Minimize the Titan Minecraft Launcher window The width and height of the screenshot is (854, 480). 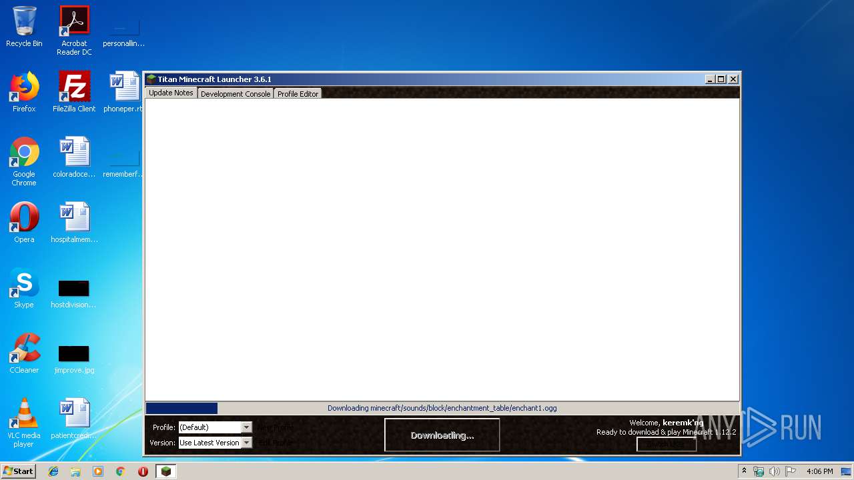710,79
